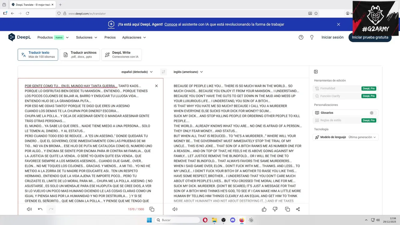Click the DeepL logo
400x225 pixels.
(19, 37)
